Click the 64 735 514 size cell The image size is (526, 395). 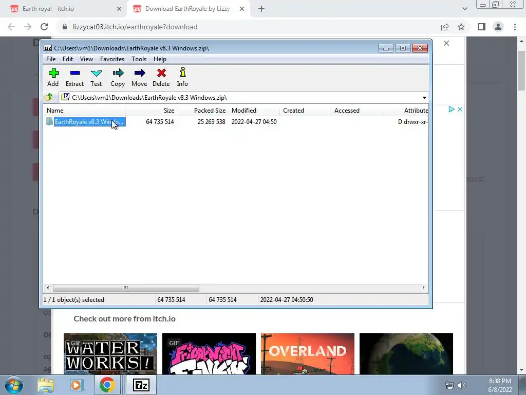pyautogui.click(x=160, y=122)
